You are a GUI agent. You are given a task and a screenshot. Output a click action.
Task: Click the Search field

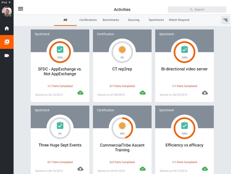197,10
